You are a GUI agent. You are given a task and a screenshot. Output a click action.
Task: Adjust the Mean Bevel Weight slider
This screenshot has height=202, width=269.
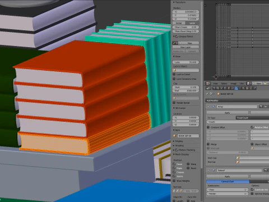[x=185, y=31]
